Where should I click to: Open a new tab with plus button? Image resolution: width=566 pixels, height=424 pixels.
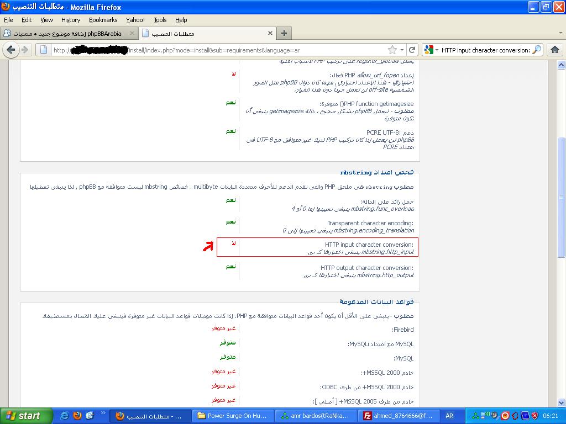(x=284, y=33)
